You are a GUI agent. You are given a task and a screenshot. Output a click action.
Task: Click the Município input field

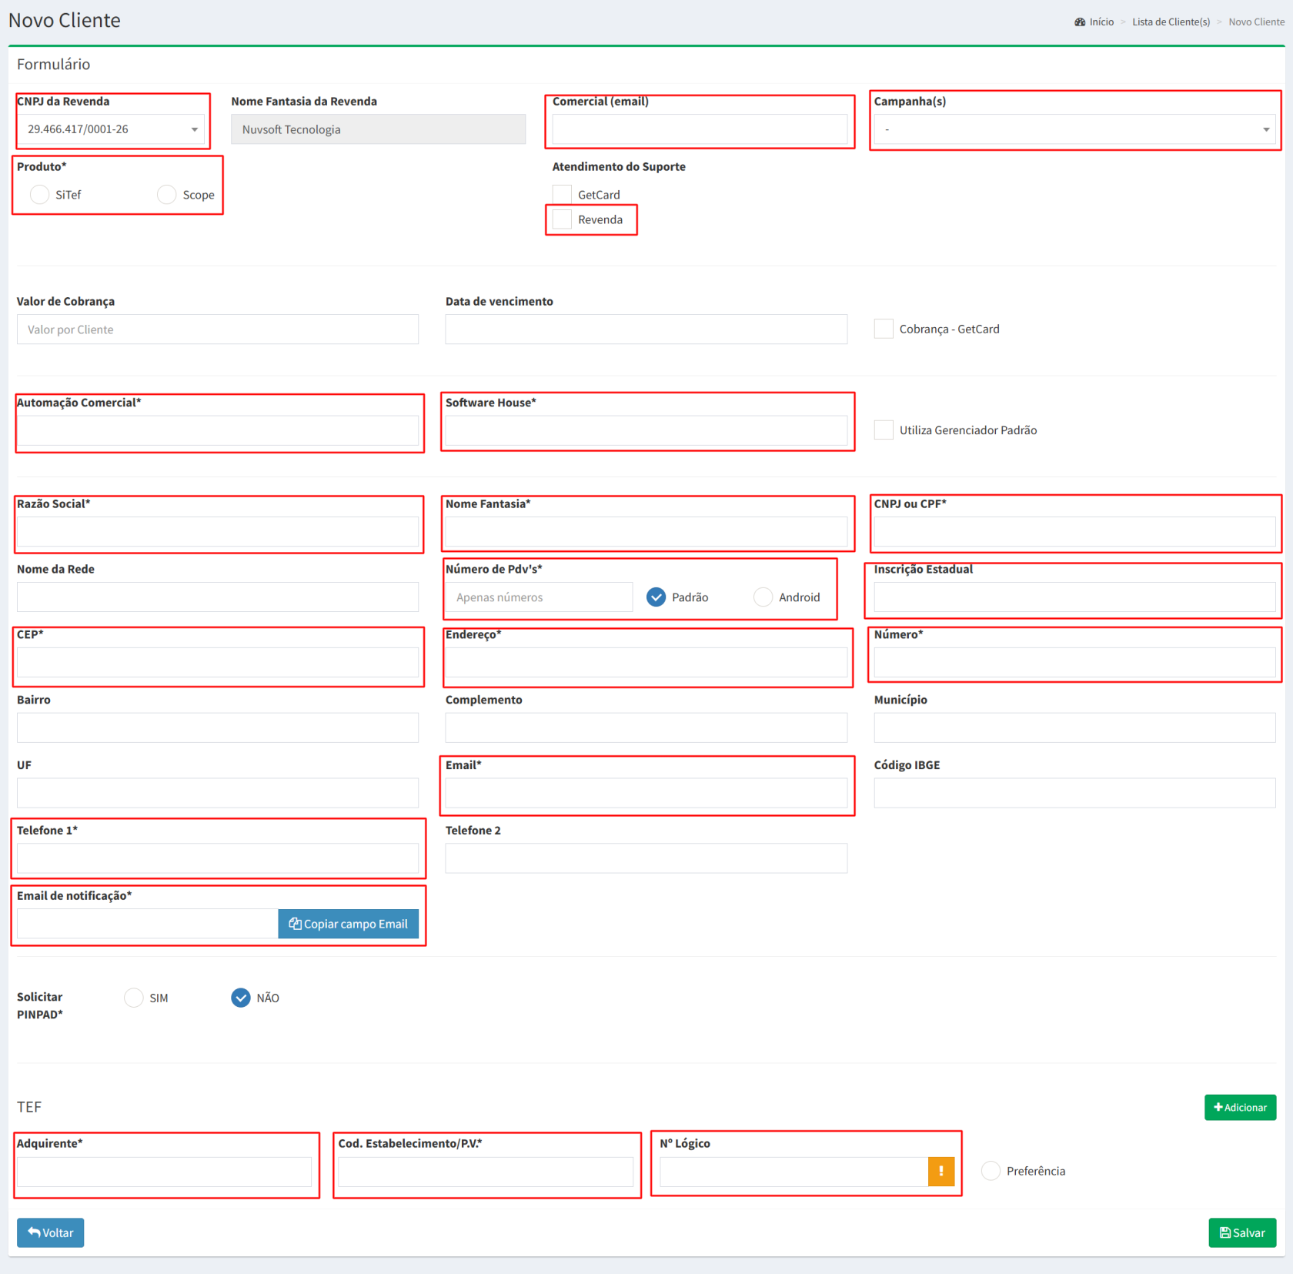coord(1074,727)
